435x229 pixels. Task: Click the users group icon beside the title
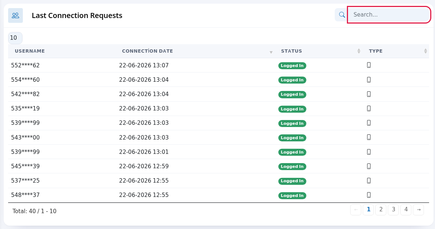pos(15,15)
